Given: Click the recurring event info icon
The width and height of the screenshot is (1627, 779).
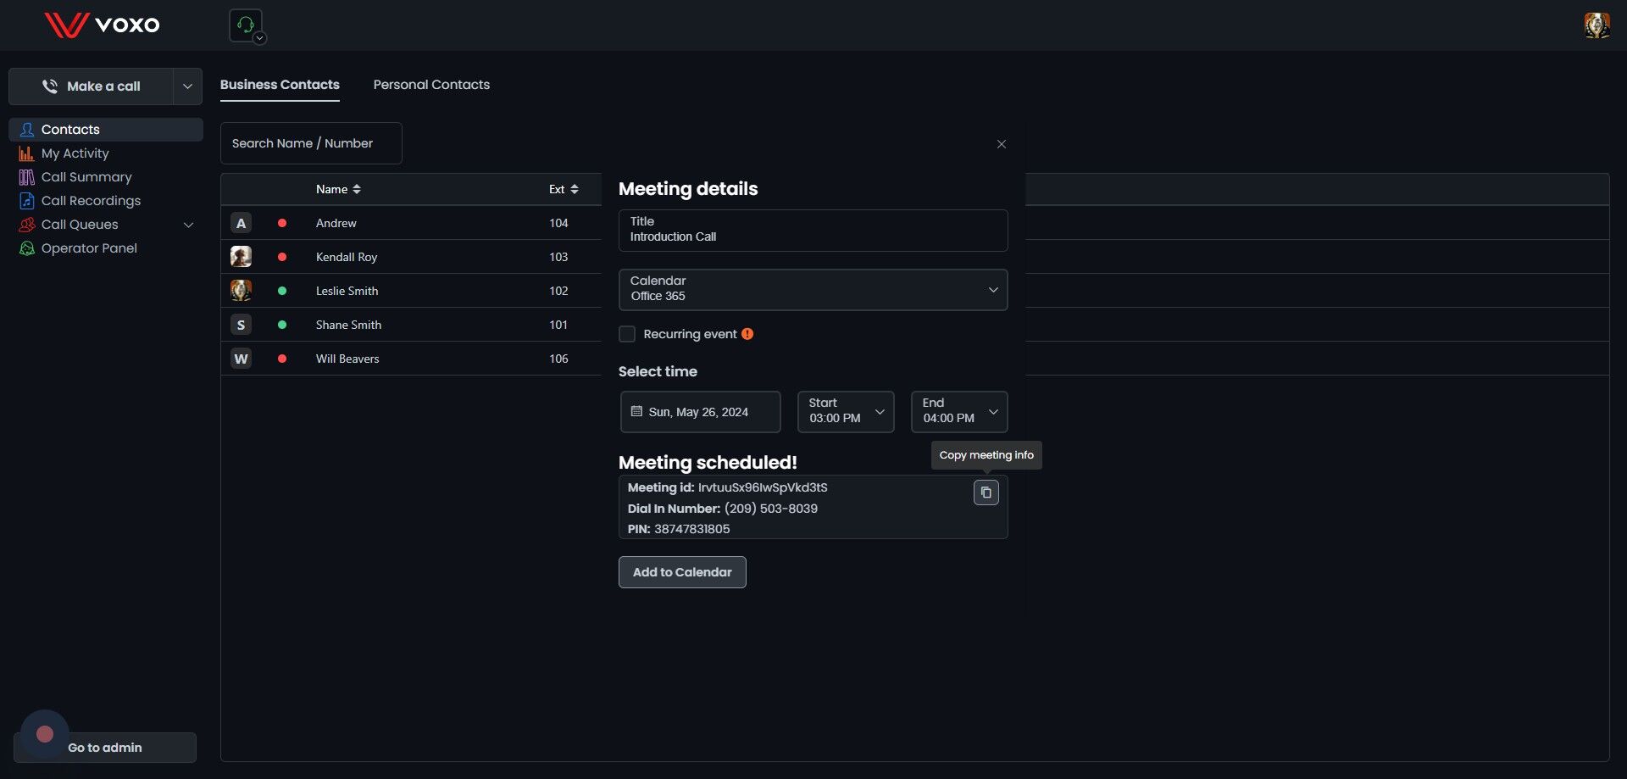Looking at the screenshot, I should (747, 334).
